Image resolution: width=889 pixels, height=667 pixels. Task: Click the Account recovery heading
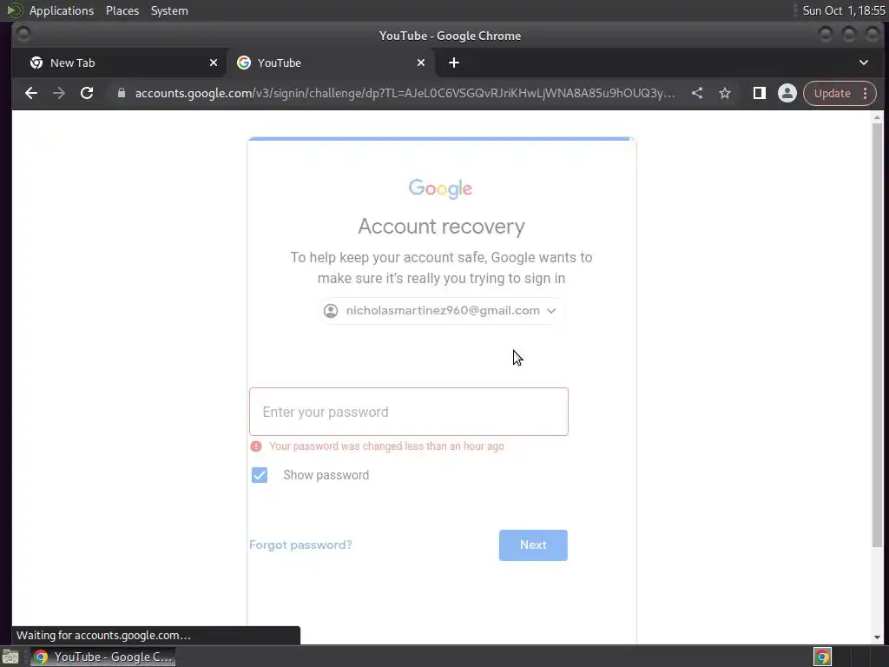click(x=441, y=227)
